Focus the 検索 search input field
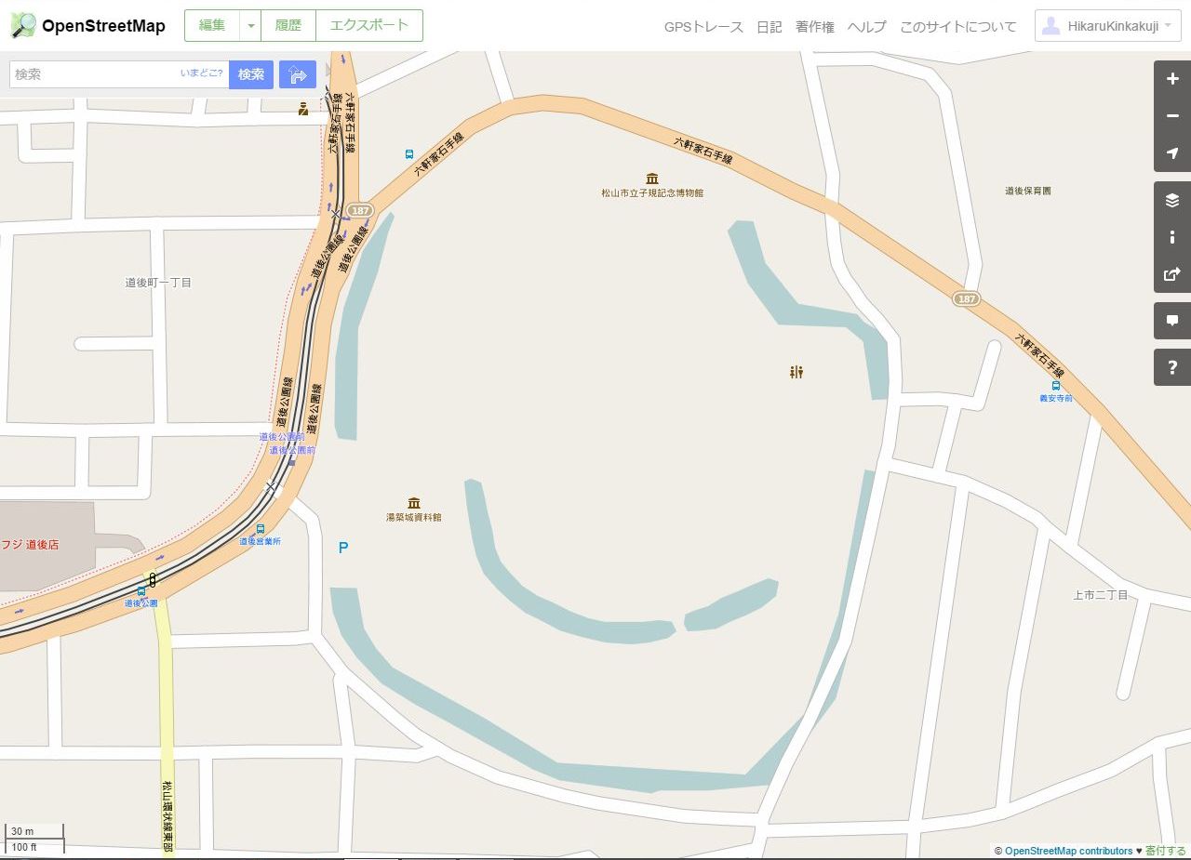 click(x=119, y=74)
